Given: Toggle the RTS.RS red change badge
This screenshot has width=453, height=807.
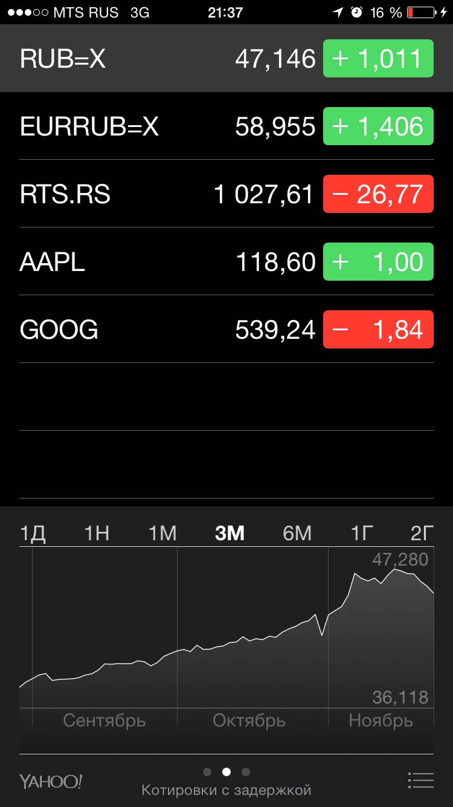Looking at the screenshot, I should tap(379, 194).
